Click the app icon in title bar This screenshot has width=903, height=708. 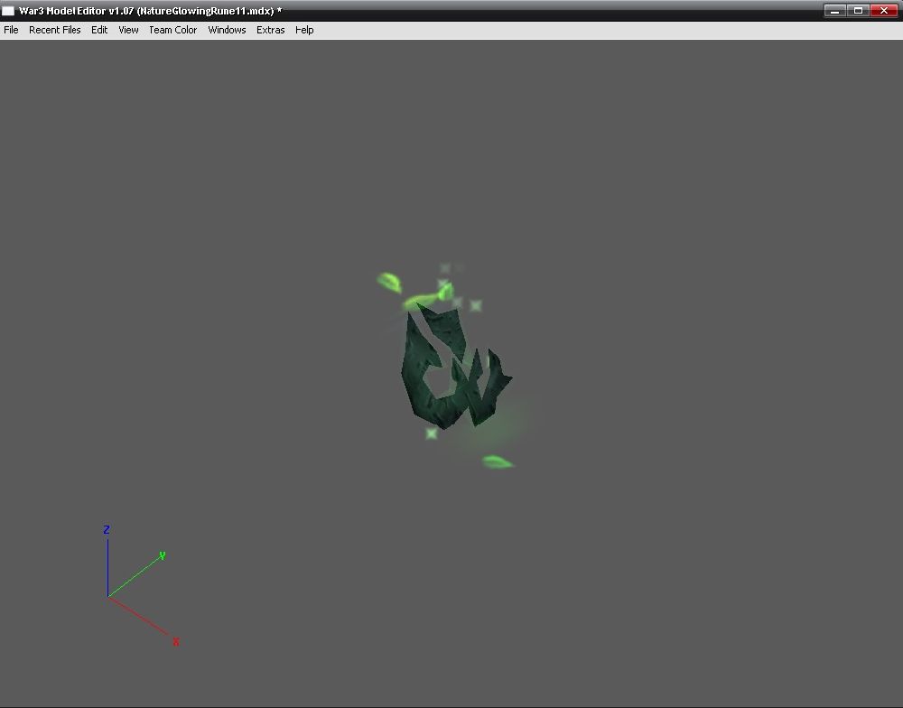8,11
